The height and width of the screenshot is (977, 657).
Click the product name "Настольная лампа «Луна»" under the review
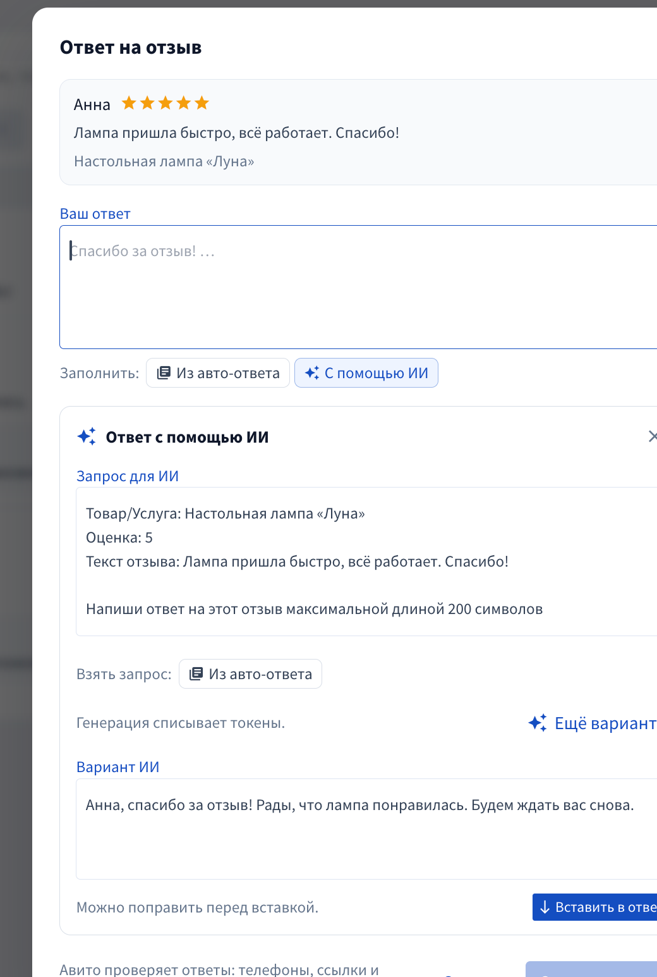(164, 161)
